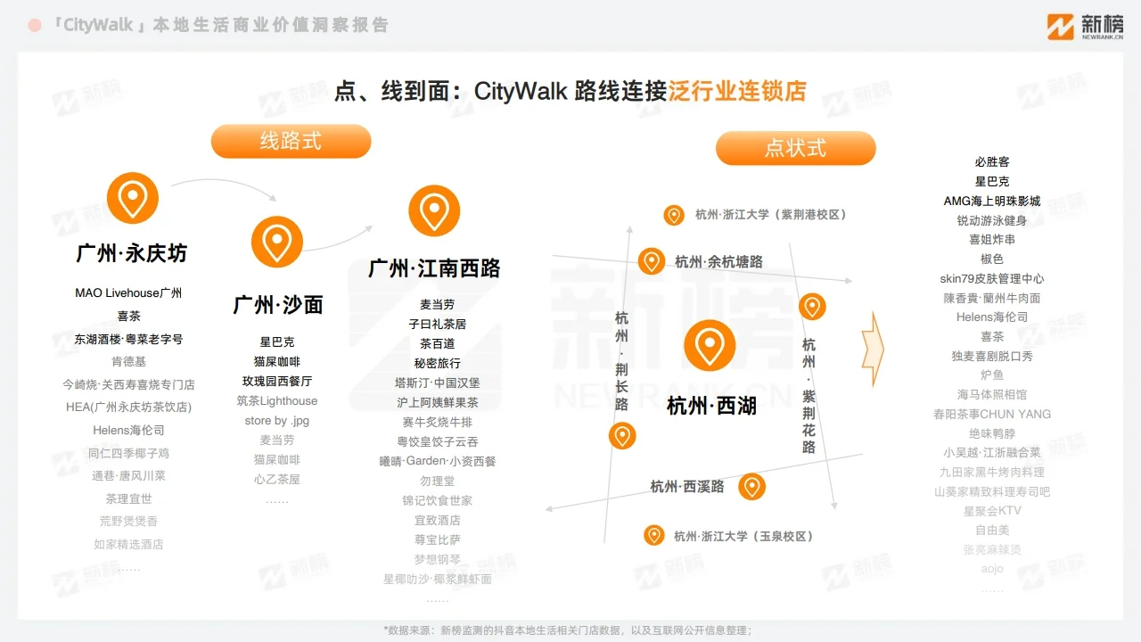Switch to the 点状式 section label
The height and width of the screenshot is (642, 1141).
[x=796, y=148]
